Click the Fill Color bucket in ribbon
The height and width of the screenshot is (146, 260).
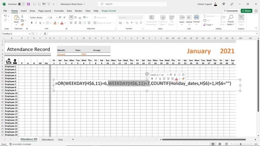pyautogui.click(x=55, y=23)
